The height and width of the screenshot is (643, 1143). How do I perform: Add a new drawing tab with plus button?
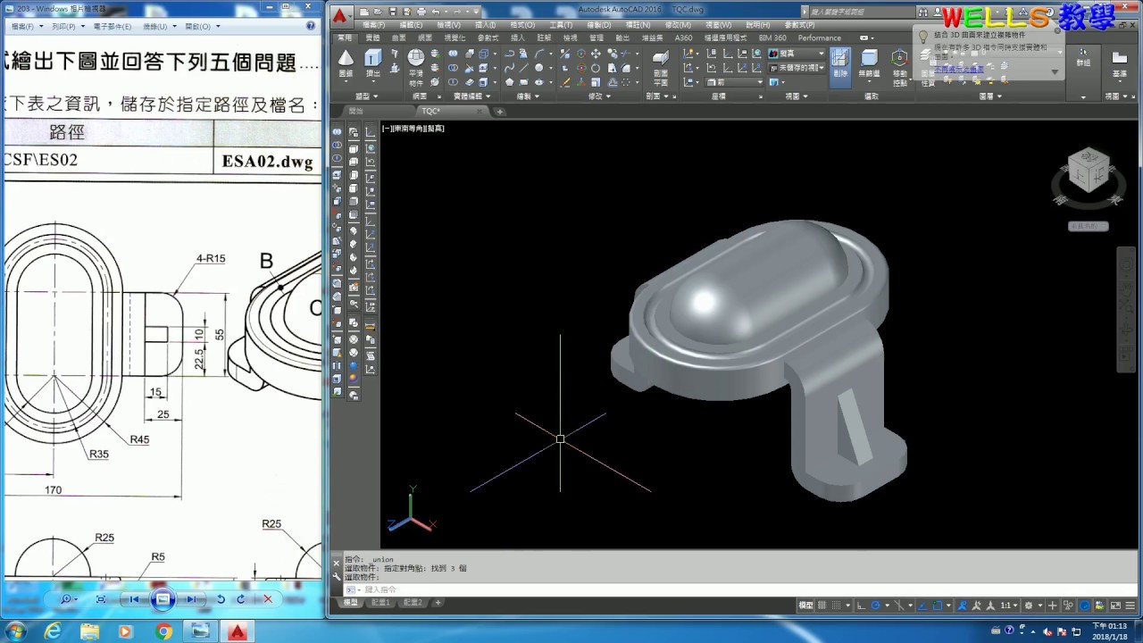point(500,112)
